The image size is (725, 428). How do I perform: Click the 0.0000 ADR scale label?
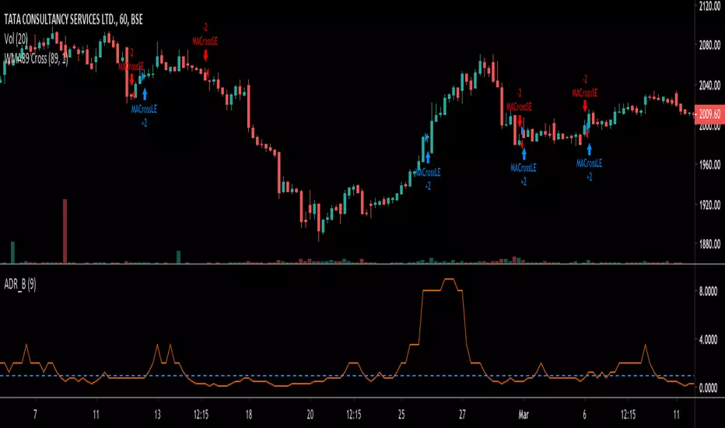pos(708,388)
